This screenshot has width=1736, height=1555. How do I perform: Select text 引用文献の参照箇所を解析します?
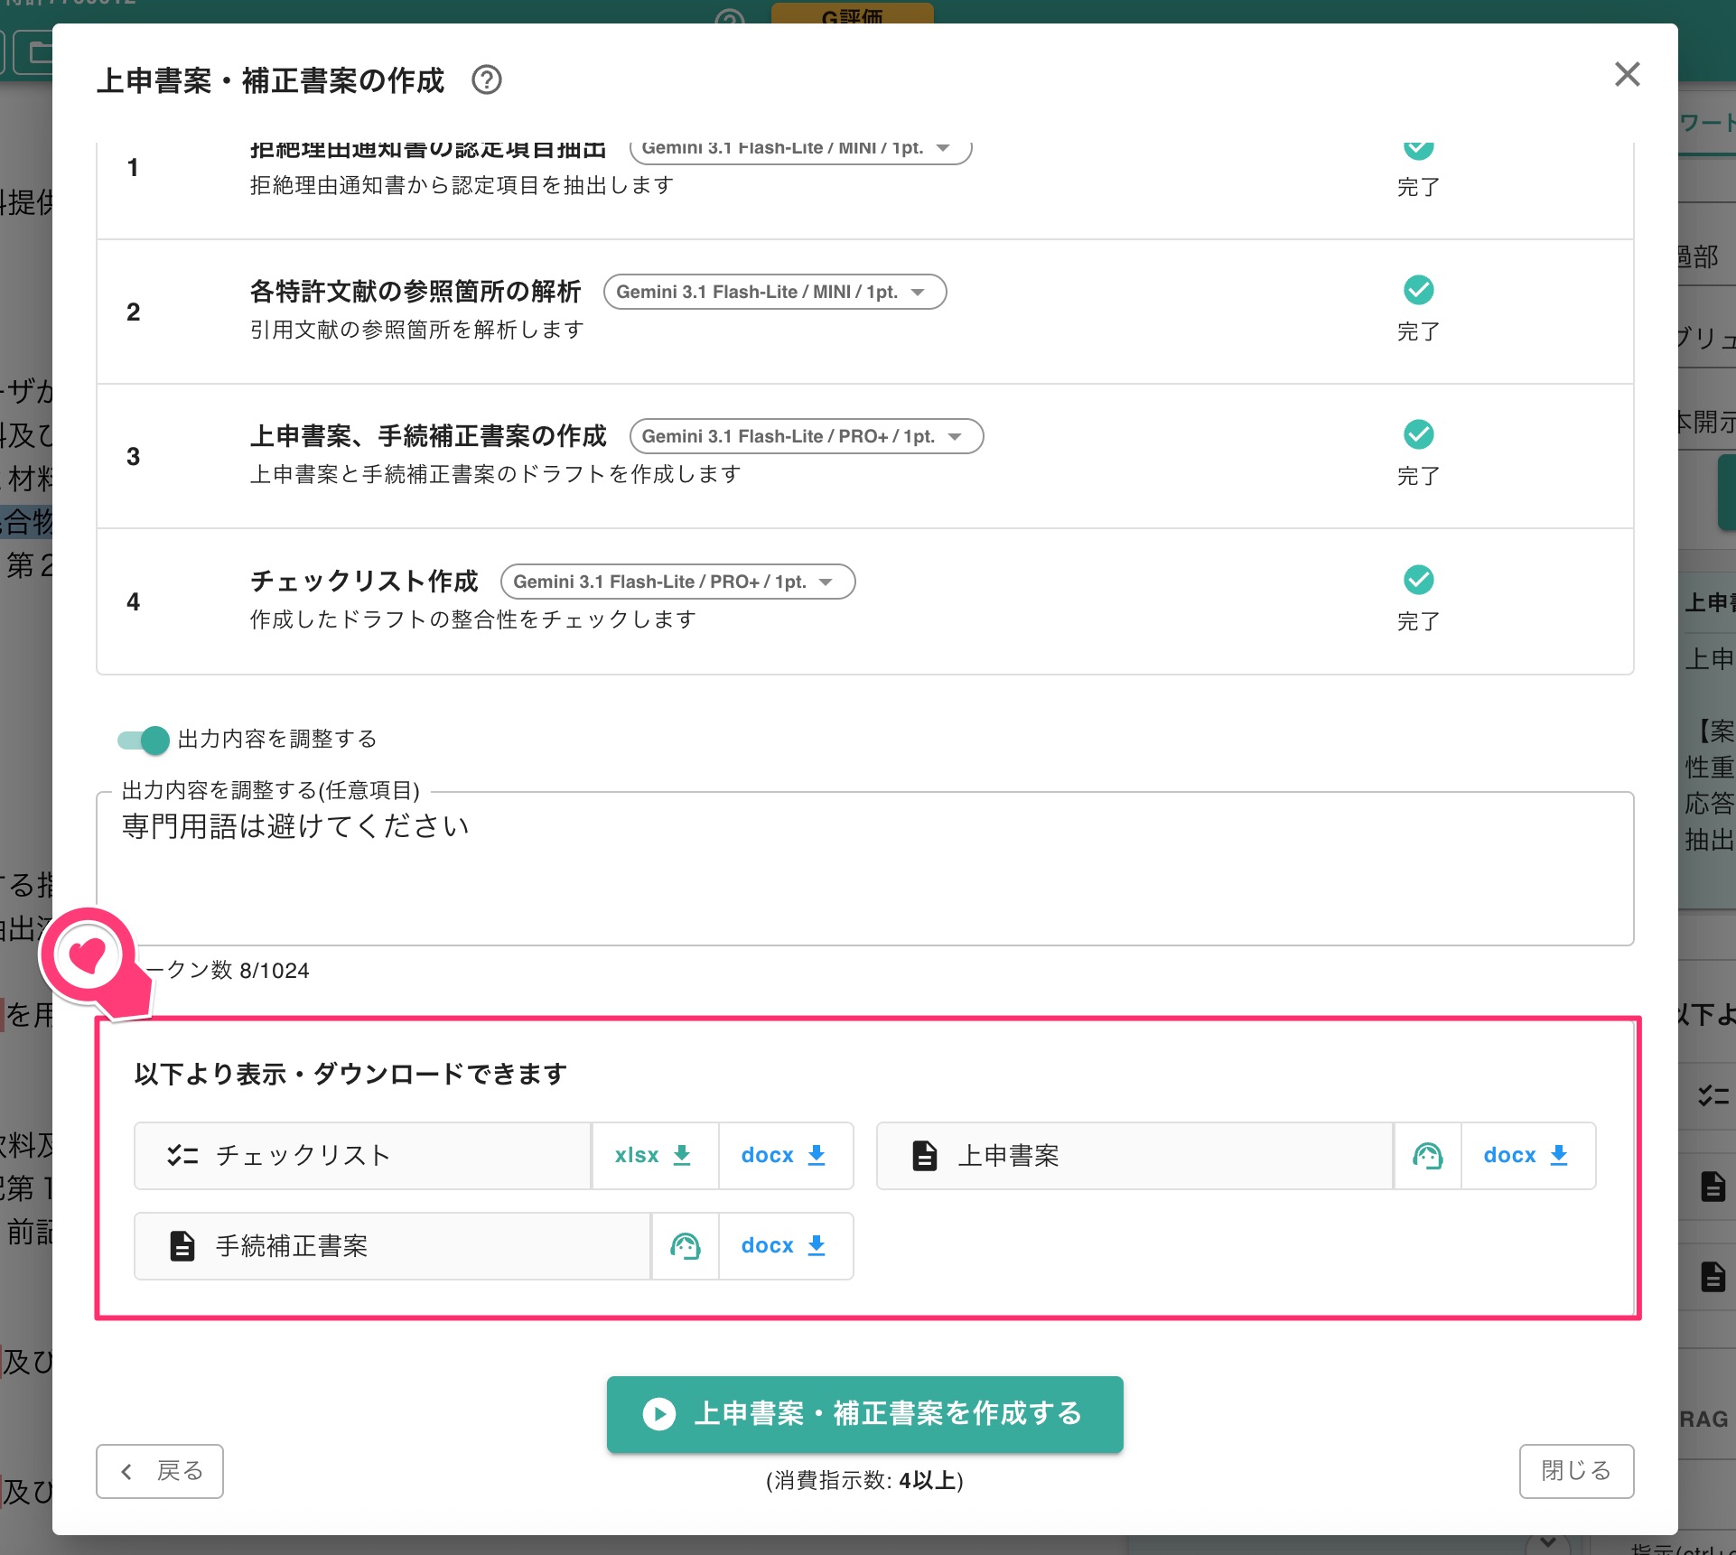(x=417, y=330)
